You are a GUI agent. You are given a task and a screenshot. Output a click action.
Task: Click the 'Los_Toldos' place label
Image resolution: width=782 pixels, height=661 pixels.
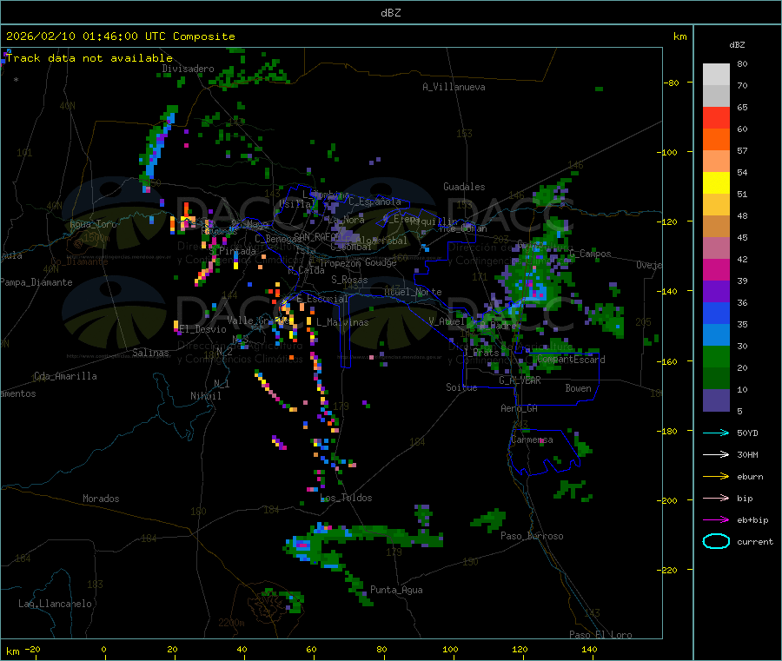(x=346, y=498)
